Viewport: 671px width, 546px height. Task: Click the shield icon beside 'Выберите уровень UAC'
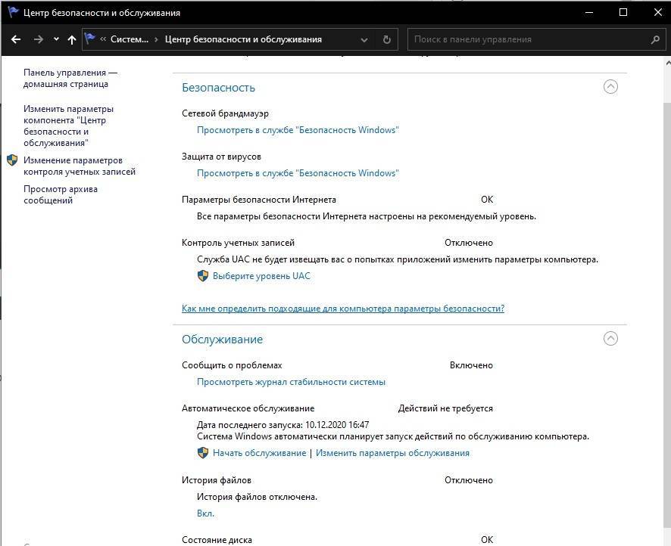[x=203, y=276]
